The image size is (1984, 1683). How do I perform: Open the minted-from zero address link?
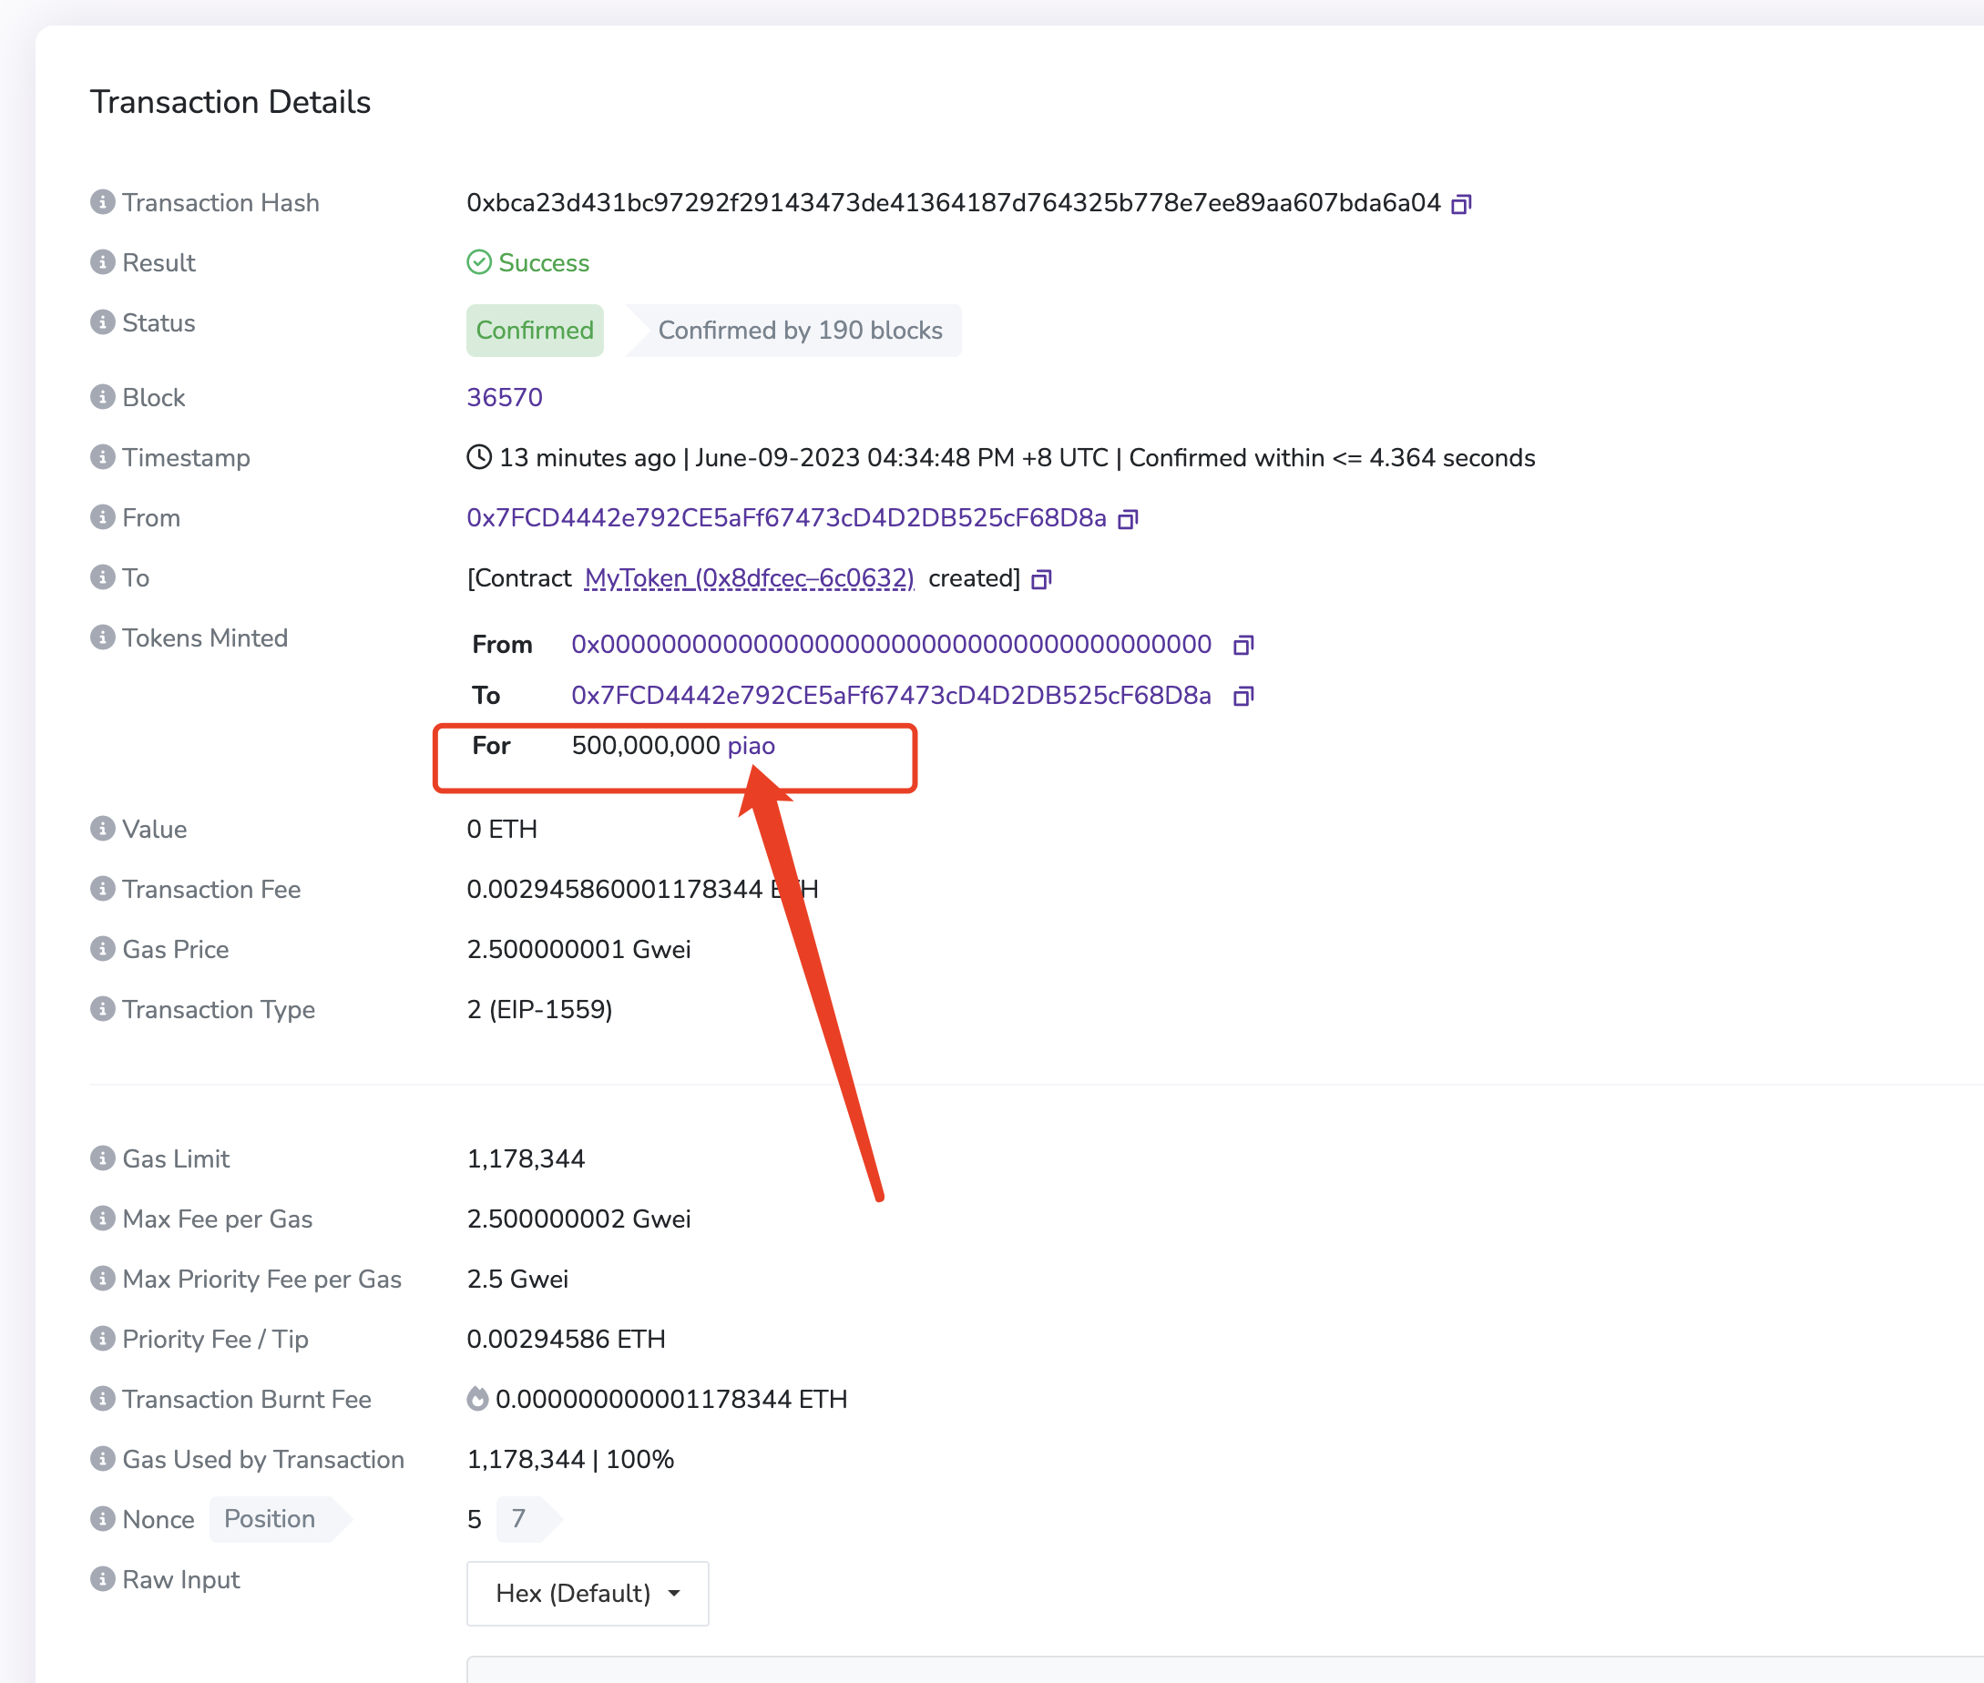(x=890, y=645)
